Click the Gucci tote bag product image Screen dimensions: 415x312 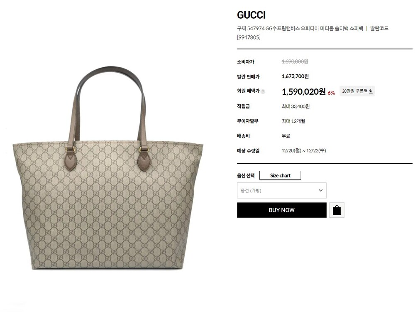pyautogui.click(x=108, y=168)
